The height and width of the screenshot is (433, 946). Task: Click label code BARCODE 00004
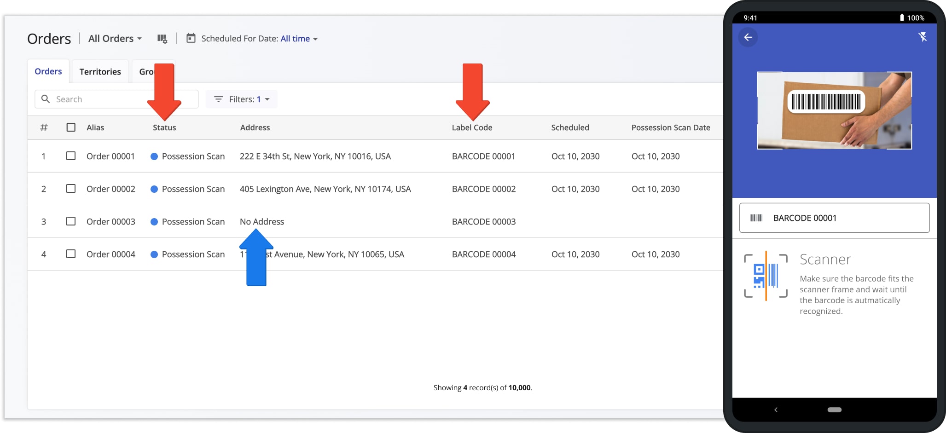[483, 254]
